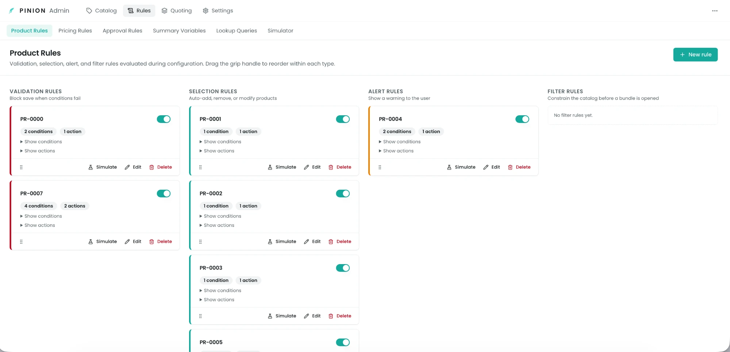Click the PR-0005 rule title

pos(211,342)
